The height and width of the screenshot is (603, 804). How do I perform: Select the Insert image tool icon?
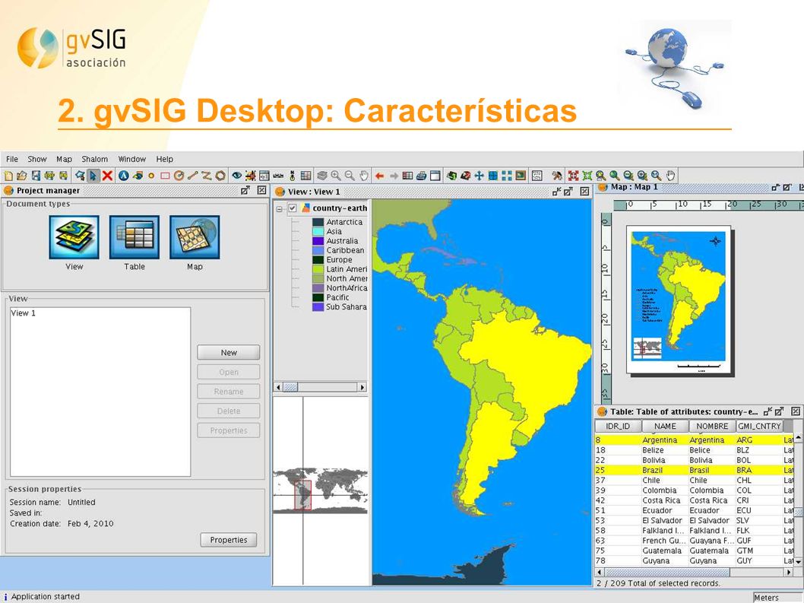(138, 176)
